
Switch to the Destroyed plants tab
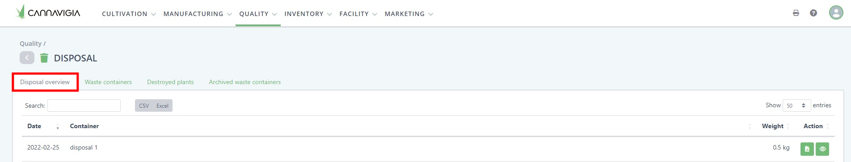pyautogui.click(x=170, y=82)
